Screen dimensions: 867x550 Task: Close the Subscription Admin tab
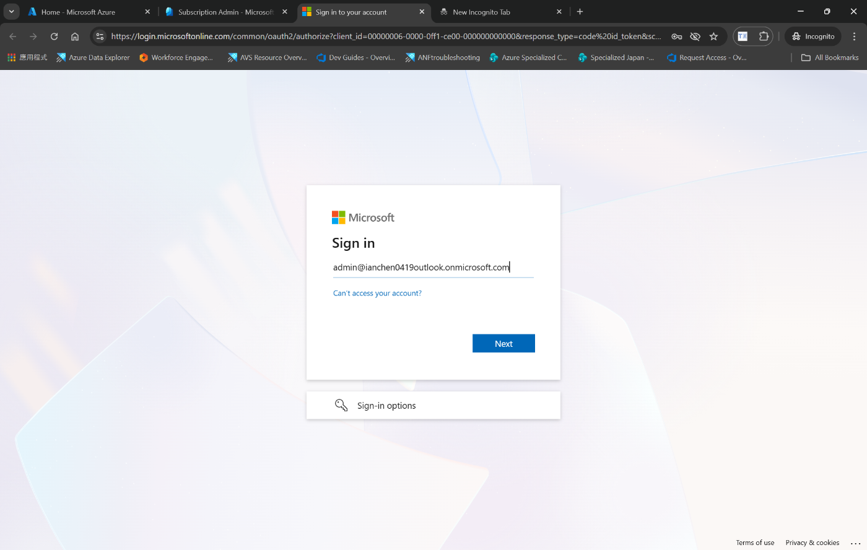pos(285,12)
